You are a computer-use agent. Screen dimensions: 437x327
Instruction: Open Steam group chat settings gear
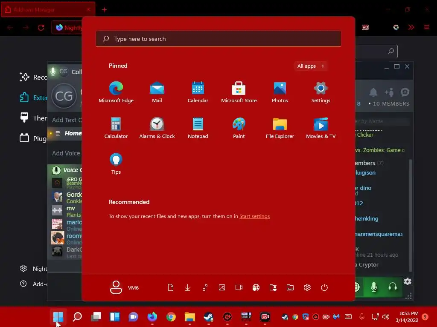click(405, 92)
